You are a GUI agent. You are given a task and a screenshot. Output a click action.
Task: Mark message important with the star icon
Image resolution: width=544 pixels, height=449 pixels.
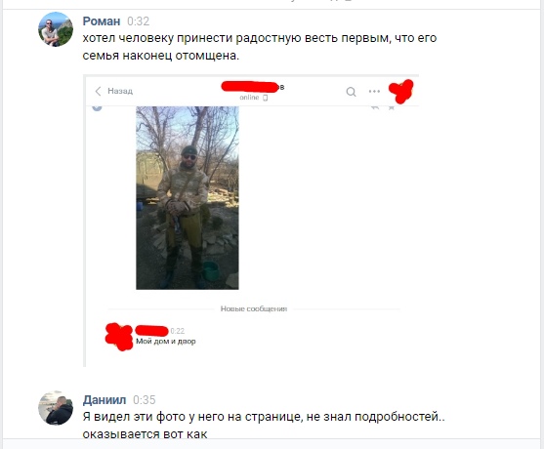pos(392,107)
